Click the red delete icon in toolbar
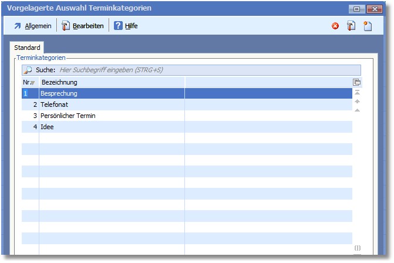 tap(335, 26)
